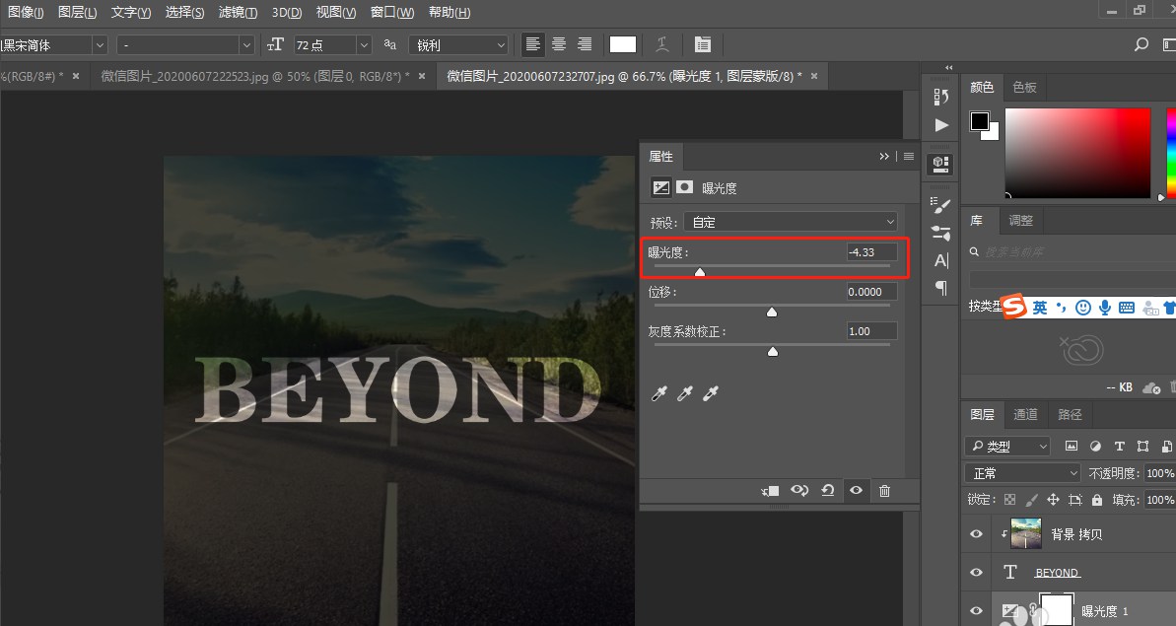Click the 曝光度 slider handle
Image resolution: width=1176 pixels, height=626 pixels.
(x=700, y=272)
